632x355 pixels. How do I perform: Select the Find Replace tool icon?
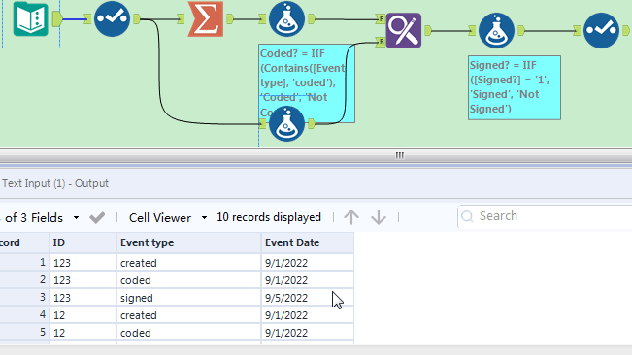tap(404, 31)
